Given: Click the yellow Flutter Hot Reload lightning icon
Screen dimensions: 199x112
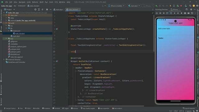Looking at the screenshot, I should [170, 6].
